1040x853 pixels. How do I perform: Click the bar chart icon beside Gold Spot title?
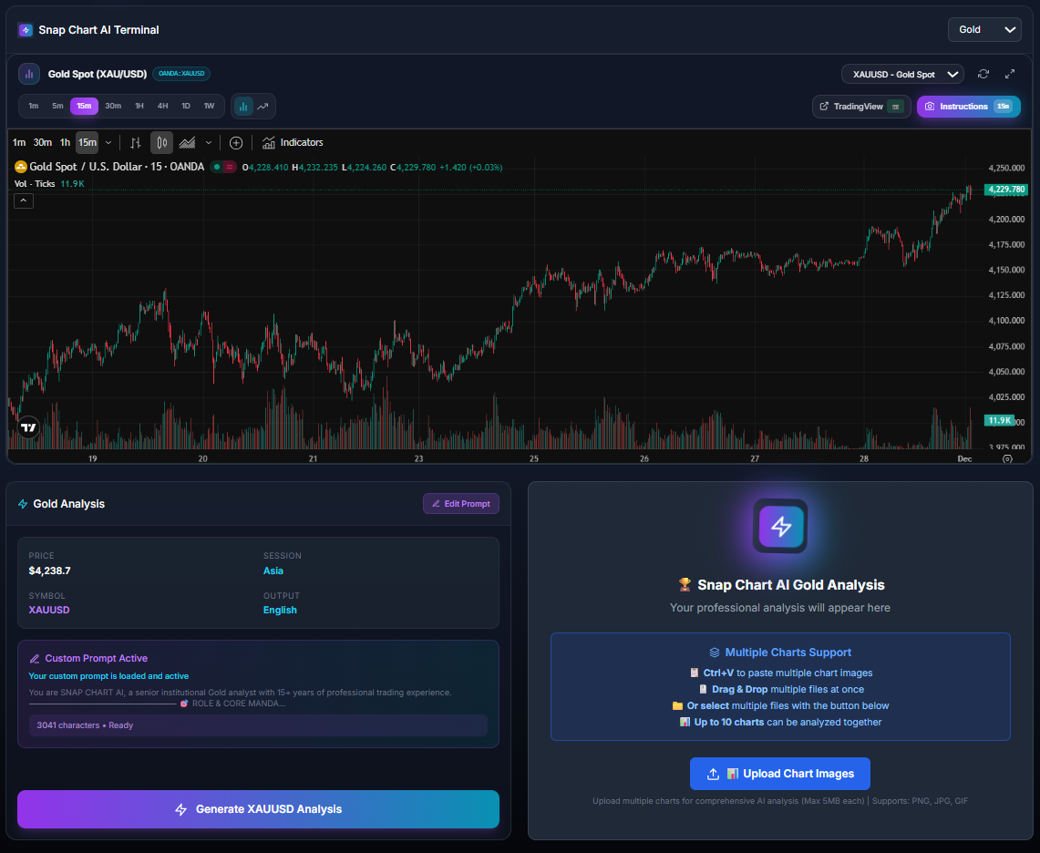coord(29,74)
